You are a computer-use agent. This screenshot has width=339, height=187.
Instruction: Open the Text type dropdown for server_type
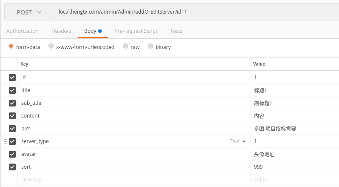tap(238, 141)
